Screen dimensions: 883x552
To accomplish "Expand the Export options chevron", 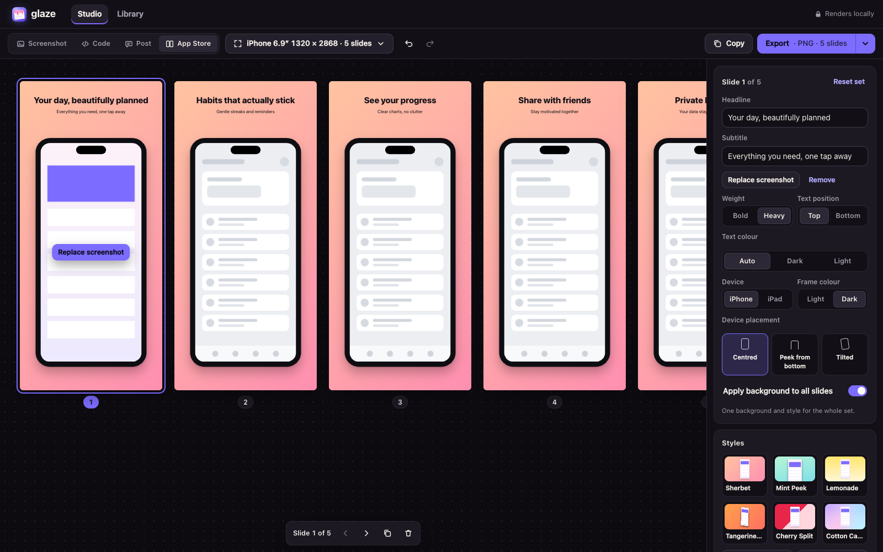I will tap(865, 44).
